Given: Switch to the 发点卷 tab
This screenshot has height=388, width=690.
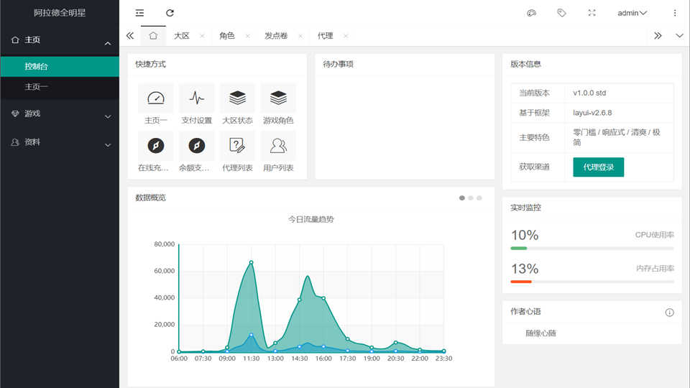Looking at the screenshot, I should click(277, 36).
